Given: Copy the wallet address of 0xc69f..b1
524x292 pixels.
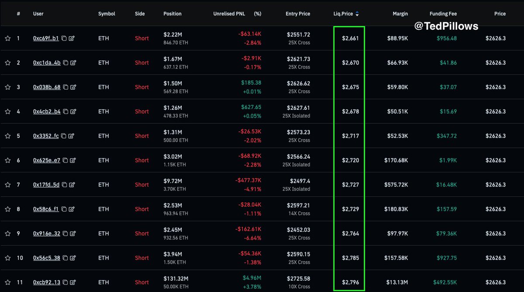Looking at the screenshot, I should 65,38.
